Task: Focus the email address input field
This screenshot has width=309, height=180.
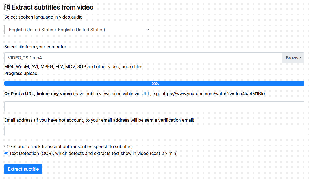Action: tap(154, 131)
